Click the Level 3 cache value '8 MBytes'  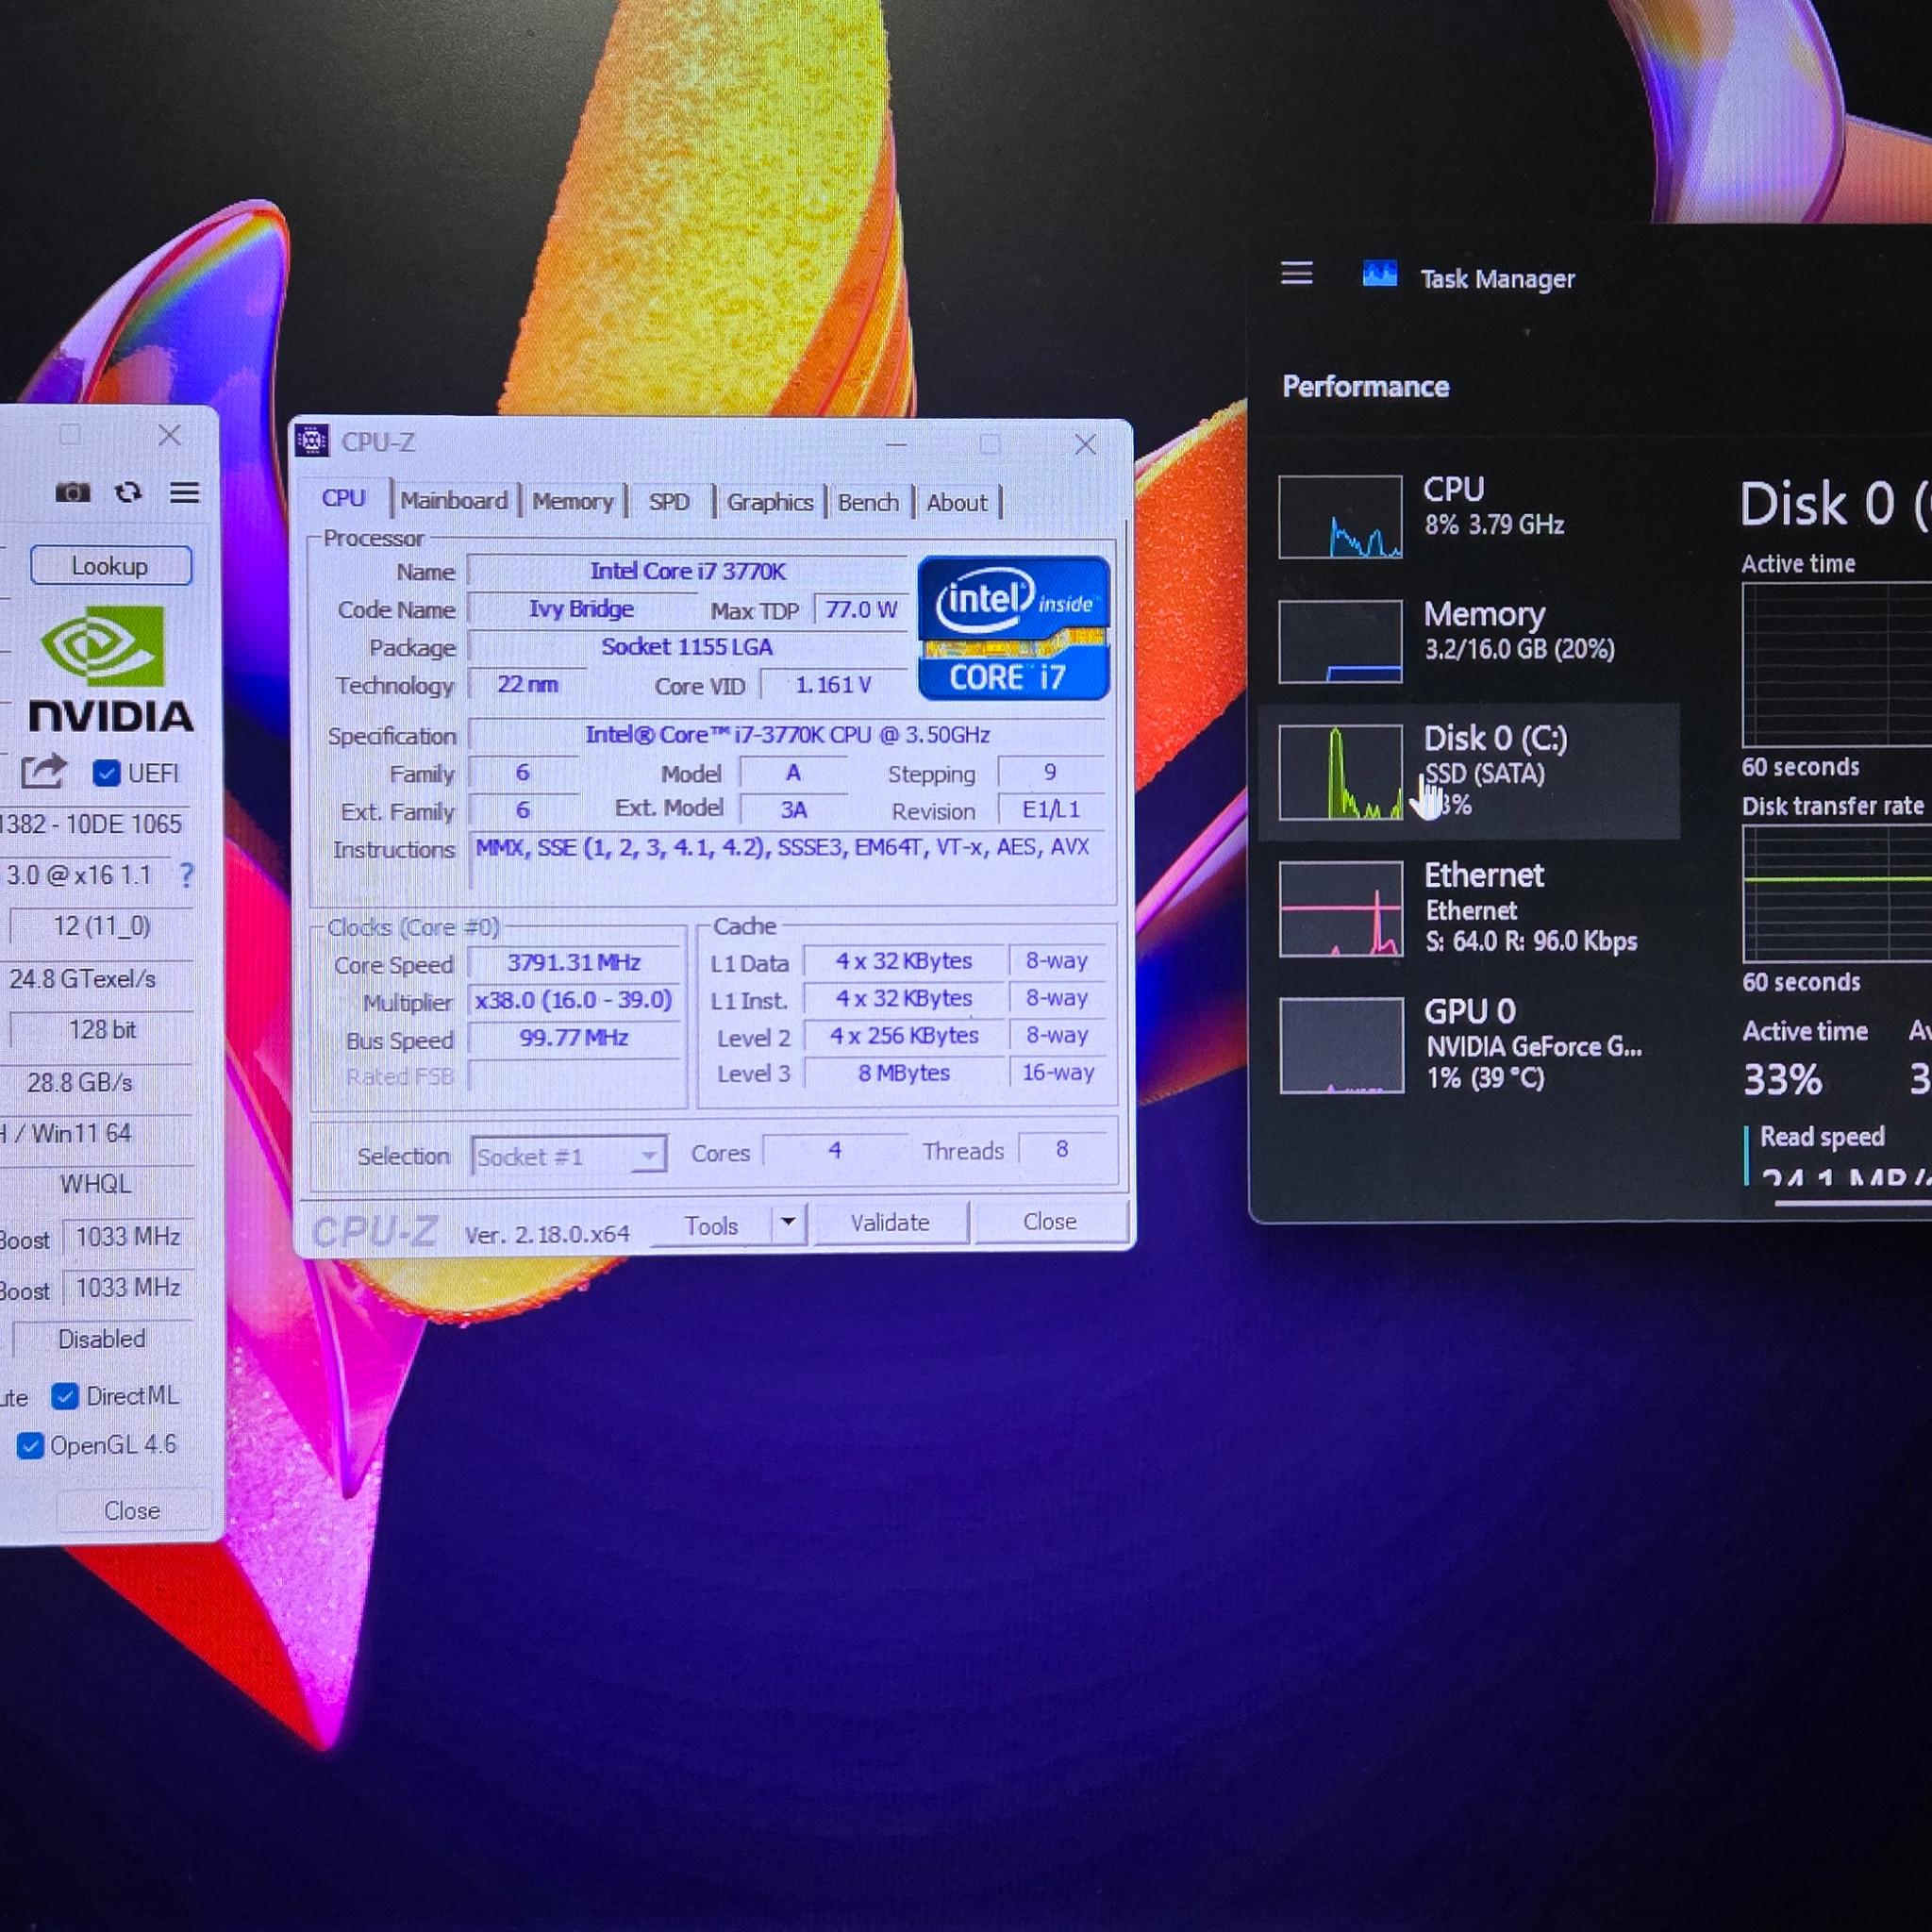(904, 1073)
